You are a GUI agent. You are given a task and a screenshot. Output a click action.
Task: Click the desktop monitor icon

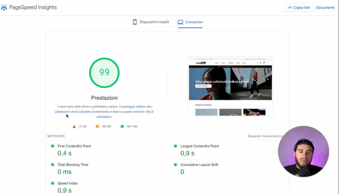[x=180, y=22]
